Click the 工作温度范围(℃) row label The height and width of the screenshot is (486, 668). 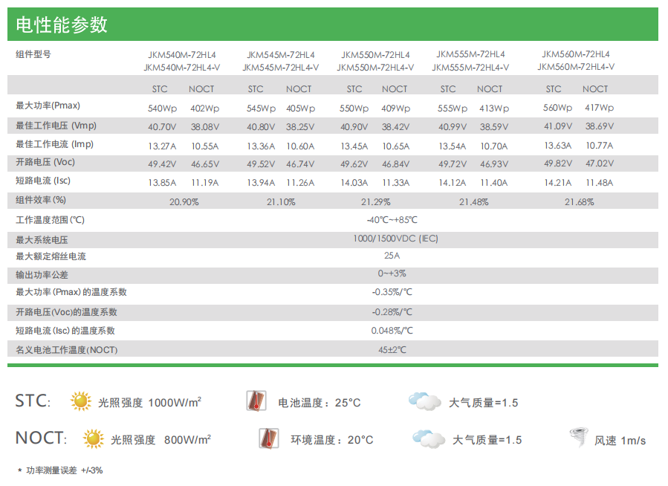[x=51, y=220]
